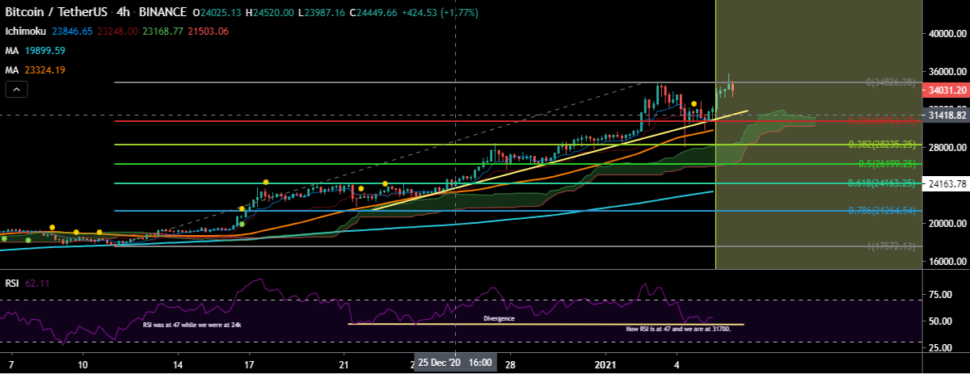Select the Ichimoku indicator legend

click(26, 32)
